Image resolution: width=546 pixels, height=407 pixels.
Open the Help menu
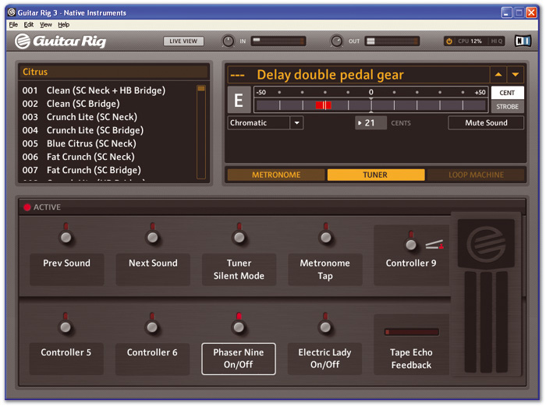coord(63,25)
